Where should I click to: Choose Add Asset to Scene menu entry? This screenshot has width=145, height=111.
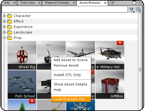click(x=71, y=60)
